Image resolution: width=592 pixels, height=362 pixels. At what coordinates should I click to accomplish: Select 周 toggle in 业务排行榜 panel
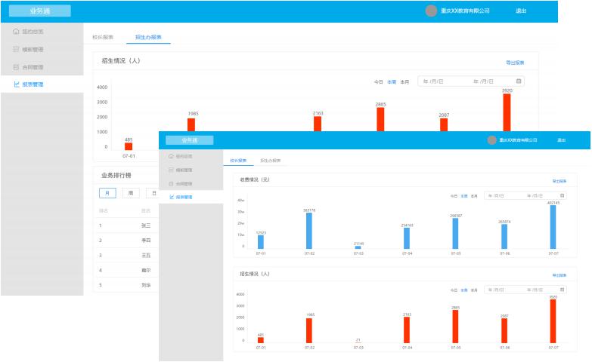pos(131,193)
